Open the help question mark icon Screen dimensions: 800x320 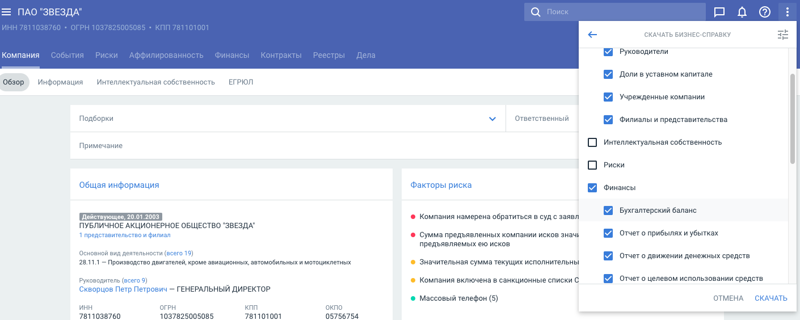click(765, 12)
